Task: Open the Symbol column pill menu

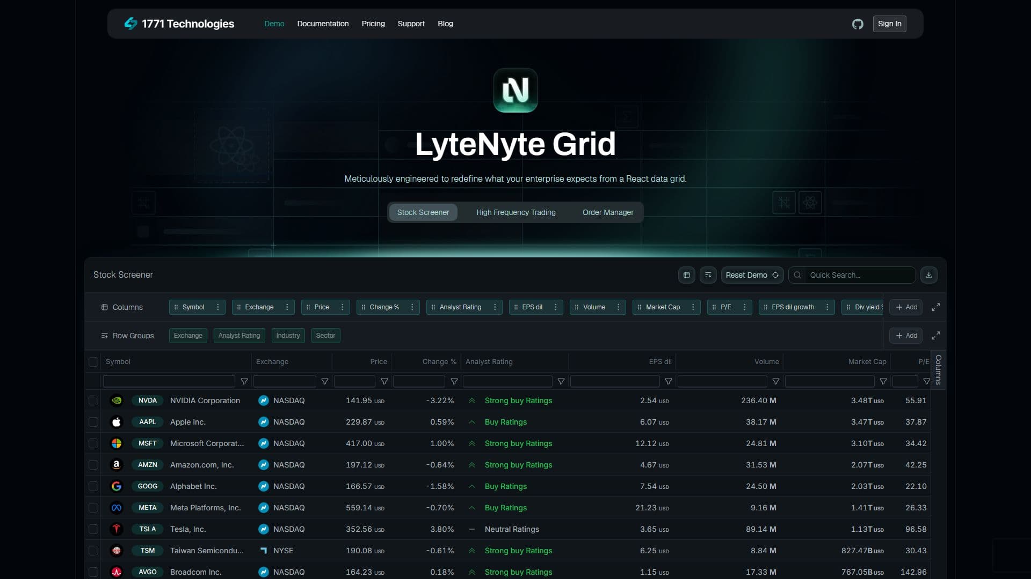Action: [x=217, y=307]
